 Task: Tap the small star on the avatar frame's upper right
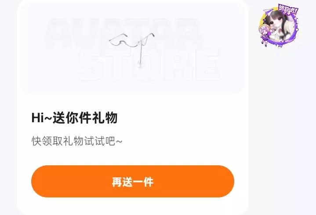click(x=296, y=19)
